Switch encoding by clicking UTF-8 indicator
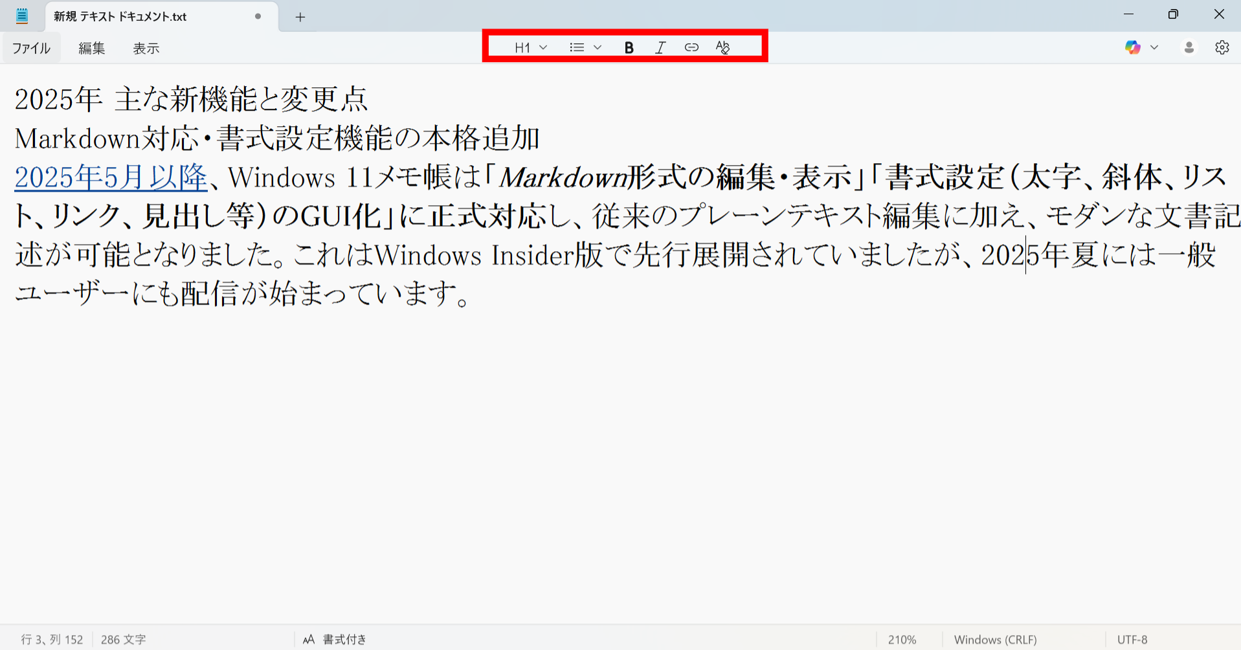1241x650 pixels. pyautogui.click(x=1132, y=639)
